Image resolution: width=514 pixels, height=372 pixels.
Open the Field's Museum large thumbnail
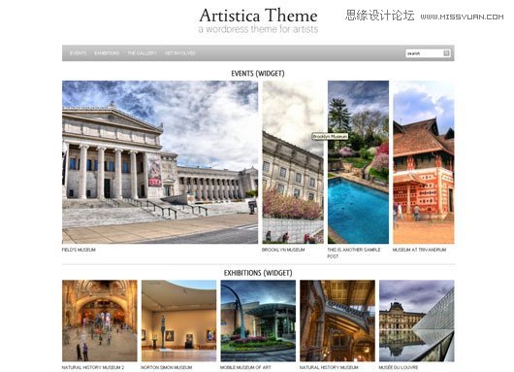(160, 162)
